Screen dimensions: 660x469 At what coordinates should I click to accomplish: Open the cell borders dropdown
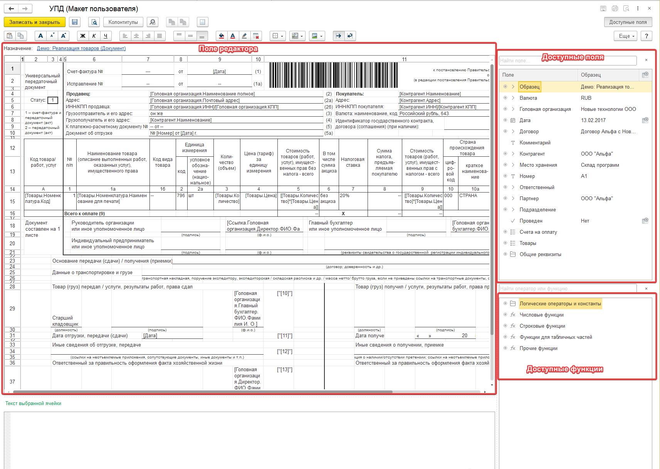pos(277,36)
